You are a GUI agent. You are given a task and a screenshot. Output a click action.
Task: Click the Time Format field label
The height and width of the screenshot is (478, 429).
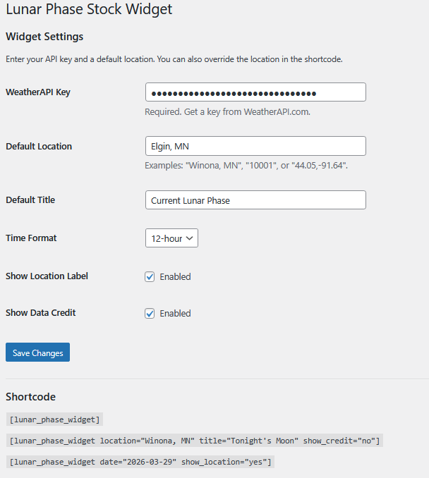pos(31,238)
